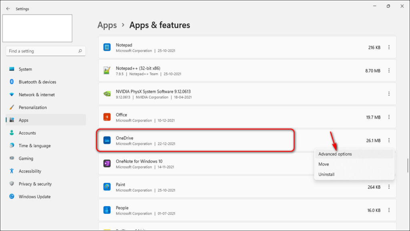Click the Privacy & security shield icon
The width and height of the screenshot is (410, 231).
point(12,184)
